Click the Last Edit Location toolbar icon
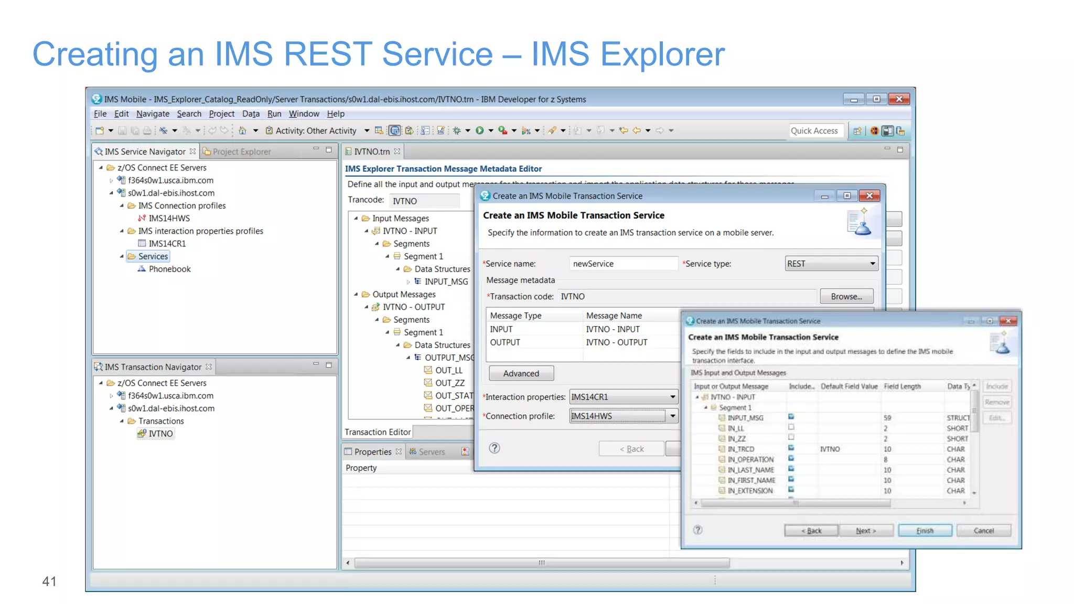 coord(624,131)
